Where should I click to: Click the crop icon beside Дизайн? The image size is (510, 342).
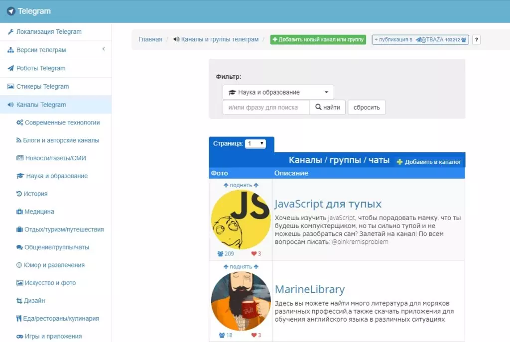[19, 301]
